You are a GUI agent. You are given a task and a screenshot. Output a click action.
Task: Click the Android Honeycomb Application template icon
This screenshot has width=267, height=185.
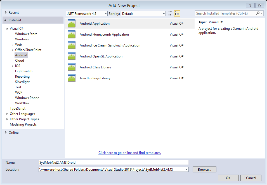(x=72, y=34)
